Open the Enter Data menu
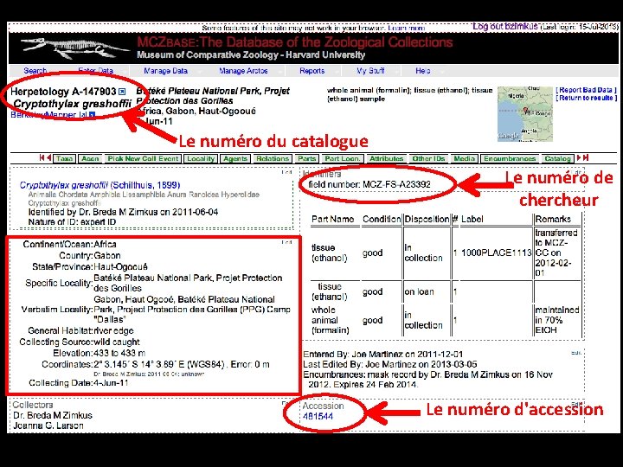The image size is (623, 467). pos(95,71)
